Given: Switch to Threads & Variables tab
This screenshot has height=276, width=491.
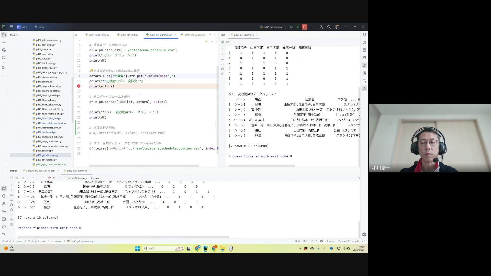Looking at the screenshot, I should click(76, 178).
